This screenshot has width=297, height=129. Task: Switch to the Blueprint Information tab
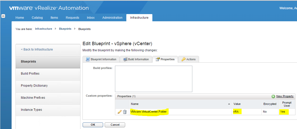click(101, 59)
